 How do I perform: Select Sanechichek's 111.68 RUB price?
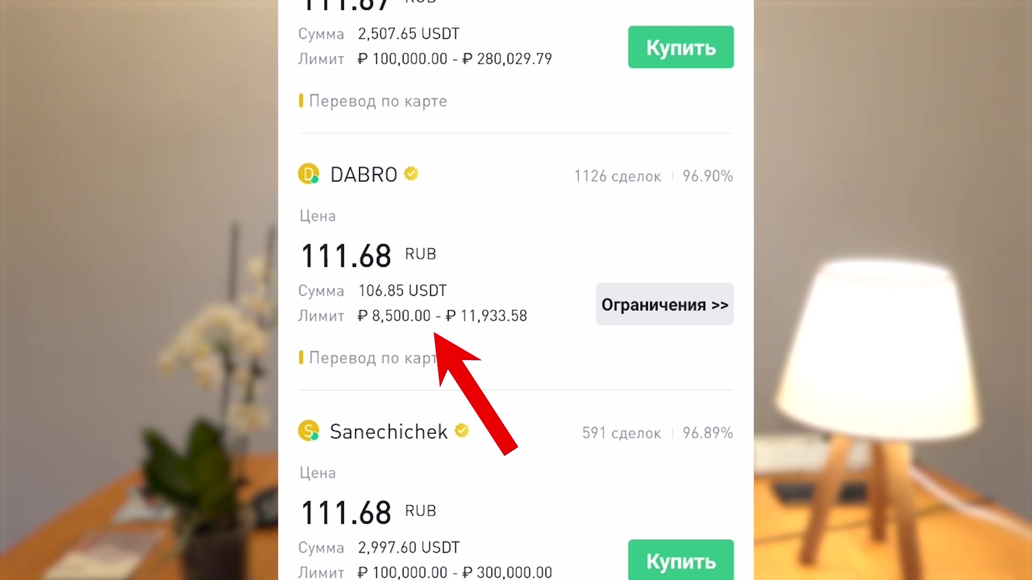click(368, 512)
